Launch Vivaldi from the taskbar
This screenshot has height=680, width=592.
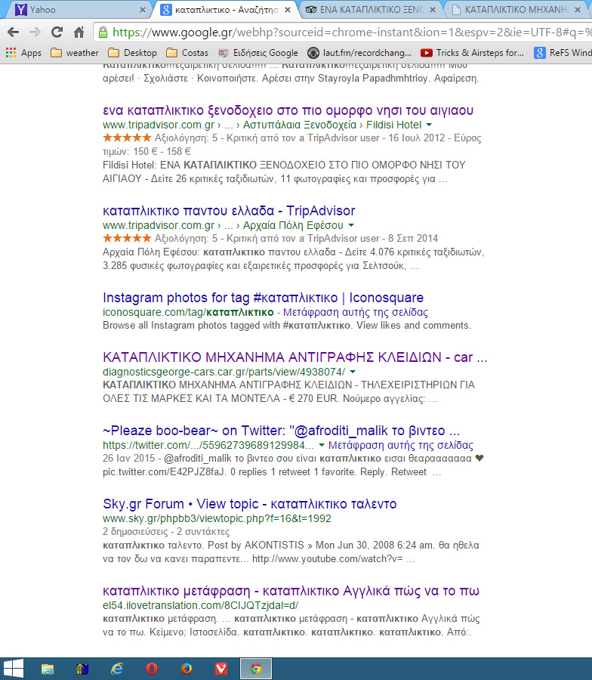coord(221,669)
